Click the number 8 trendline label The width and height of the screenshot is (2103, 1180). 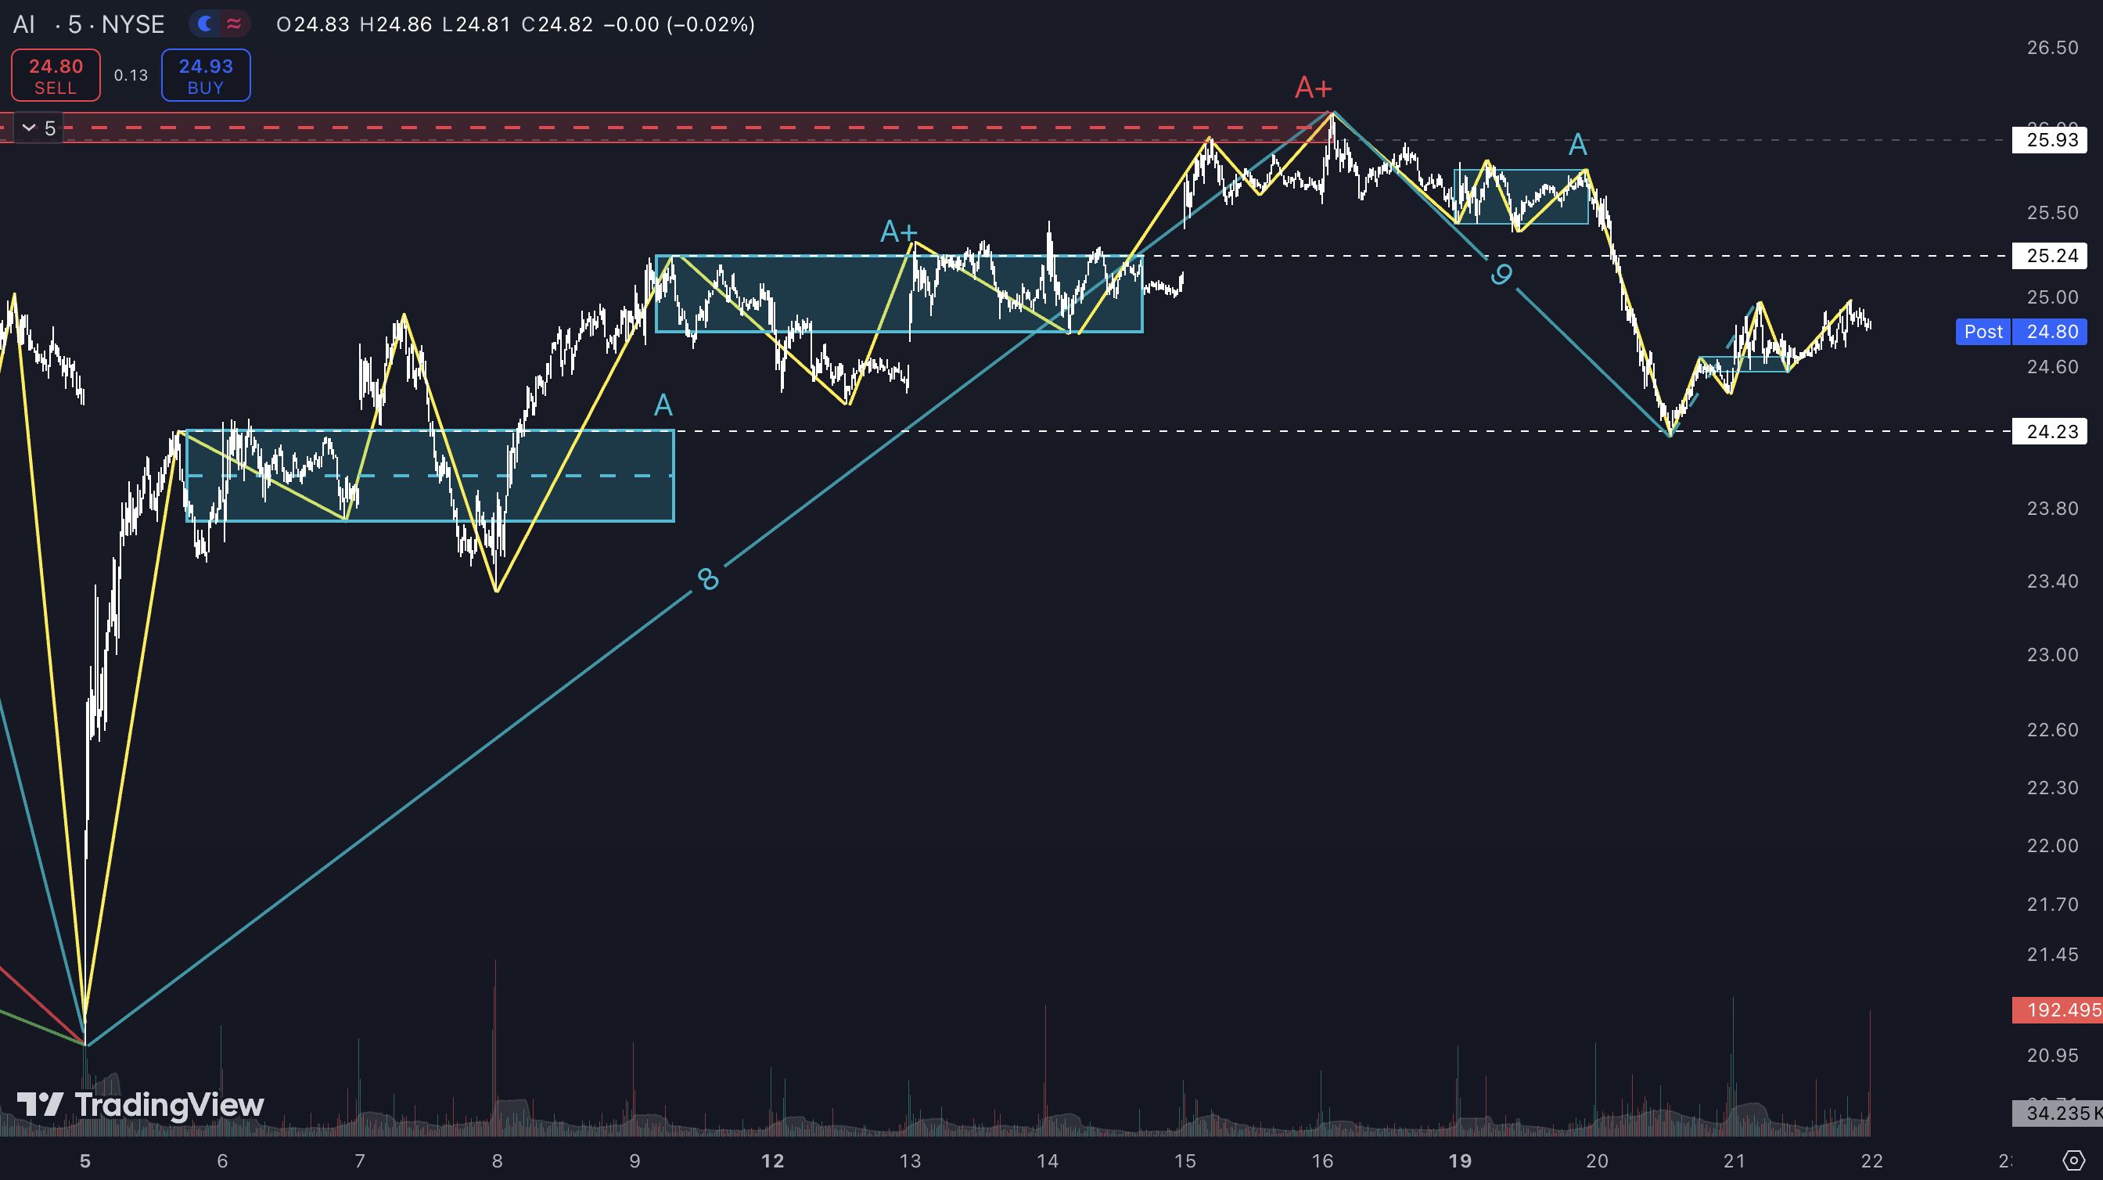(708, 579)
